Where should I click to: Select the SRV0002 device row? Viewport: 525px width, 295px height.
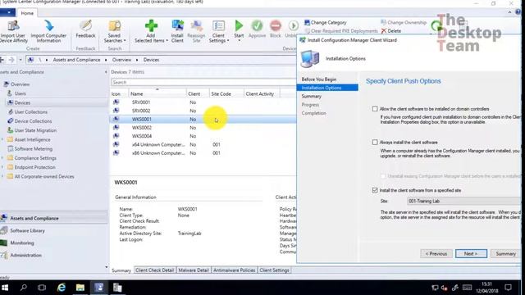click(x=203, y=111)
